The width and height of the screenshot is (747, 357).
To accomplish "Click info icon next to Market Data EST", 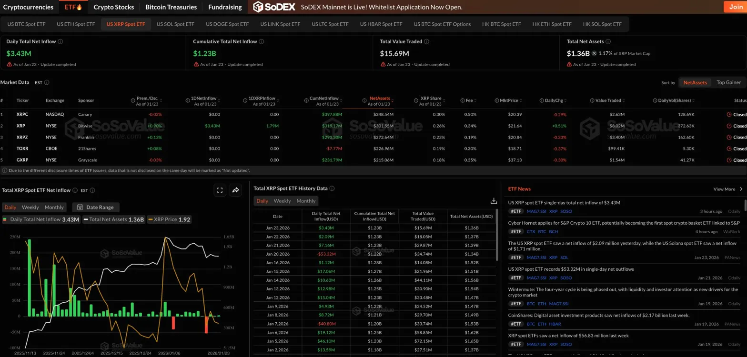I will (x=47, y=82).
